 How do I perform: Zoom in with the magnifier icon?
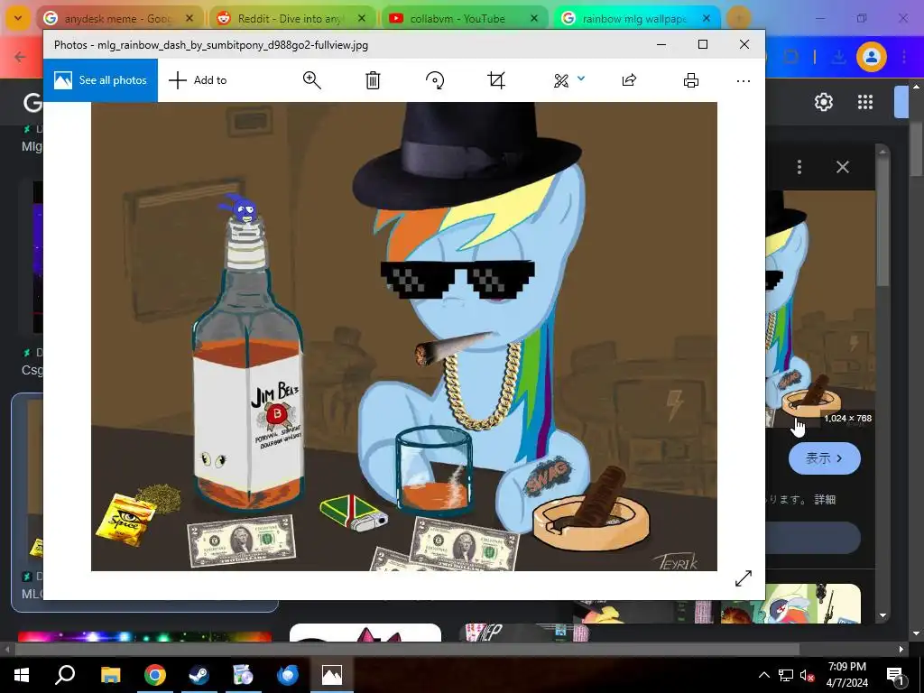[x=311, y=80]
